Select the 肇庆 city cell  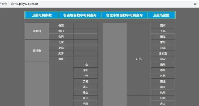point(85,87)
